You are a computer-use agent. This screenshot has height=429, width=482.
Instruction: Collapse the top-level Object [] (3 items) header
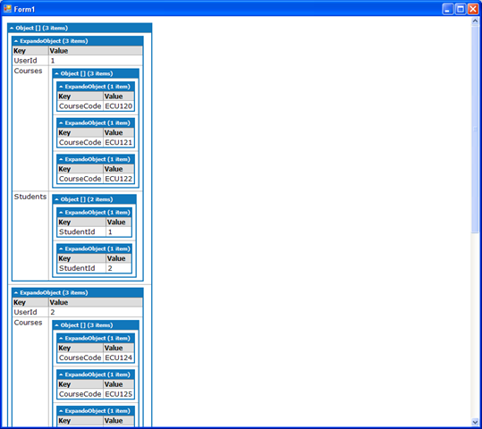(80, 28)
